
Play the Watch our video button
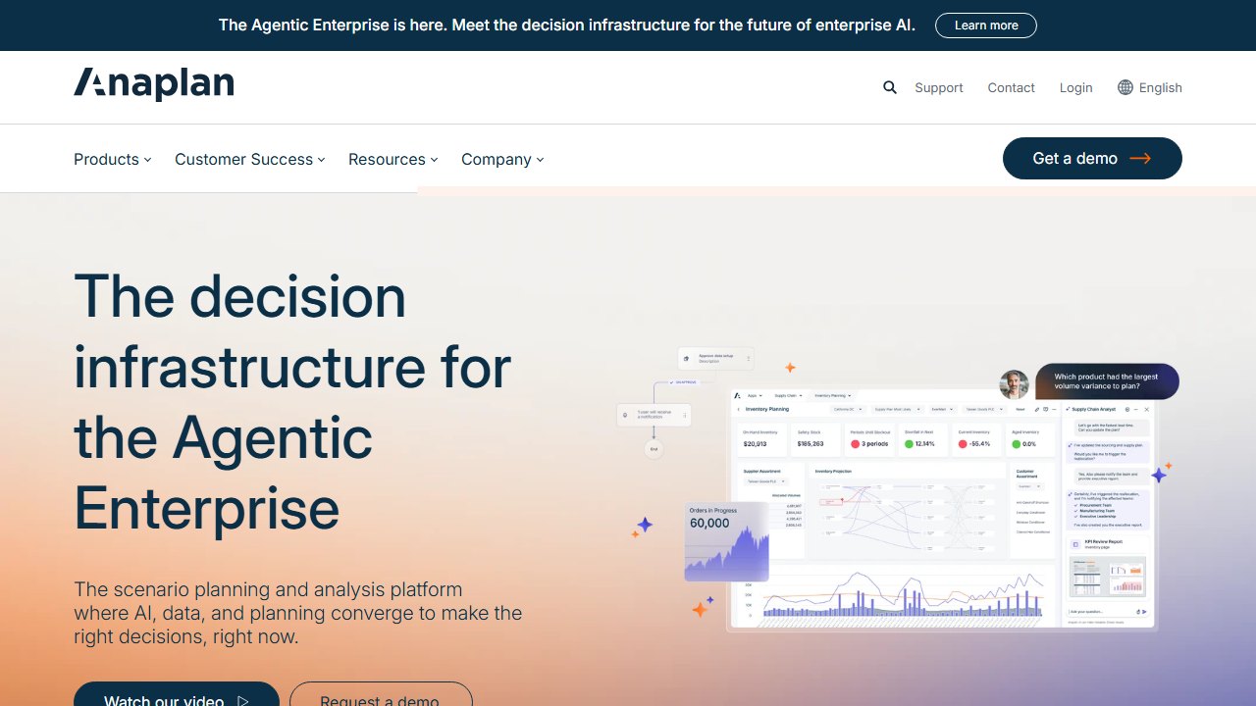(x=177, y=694)
